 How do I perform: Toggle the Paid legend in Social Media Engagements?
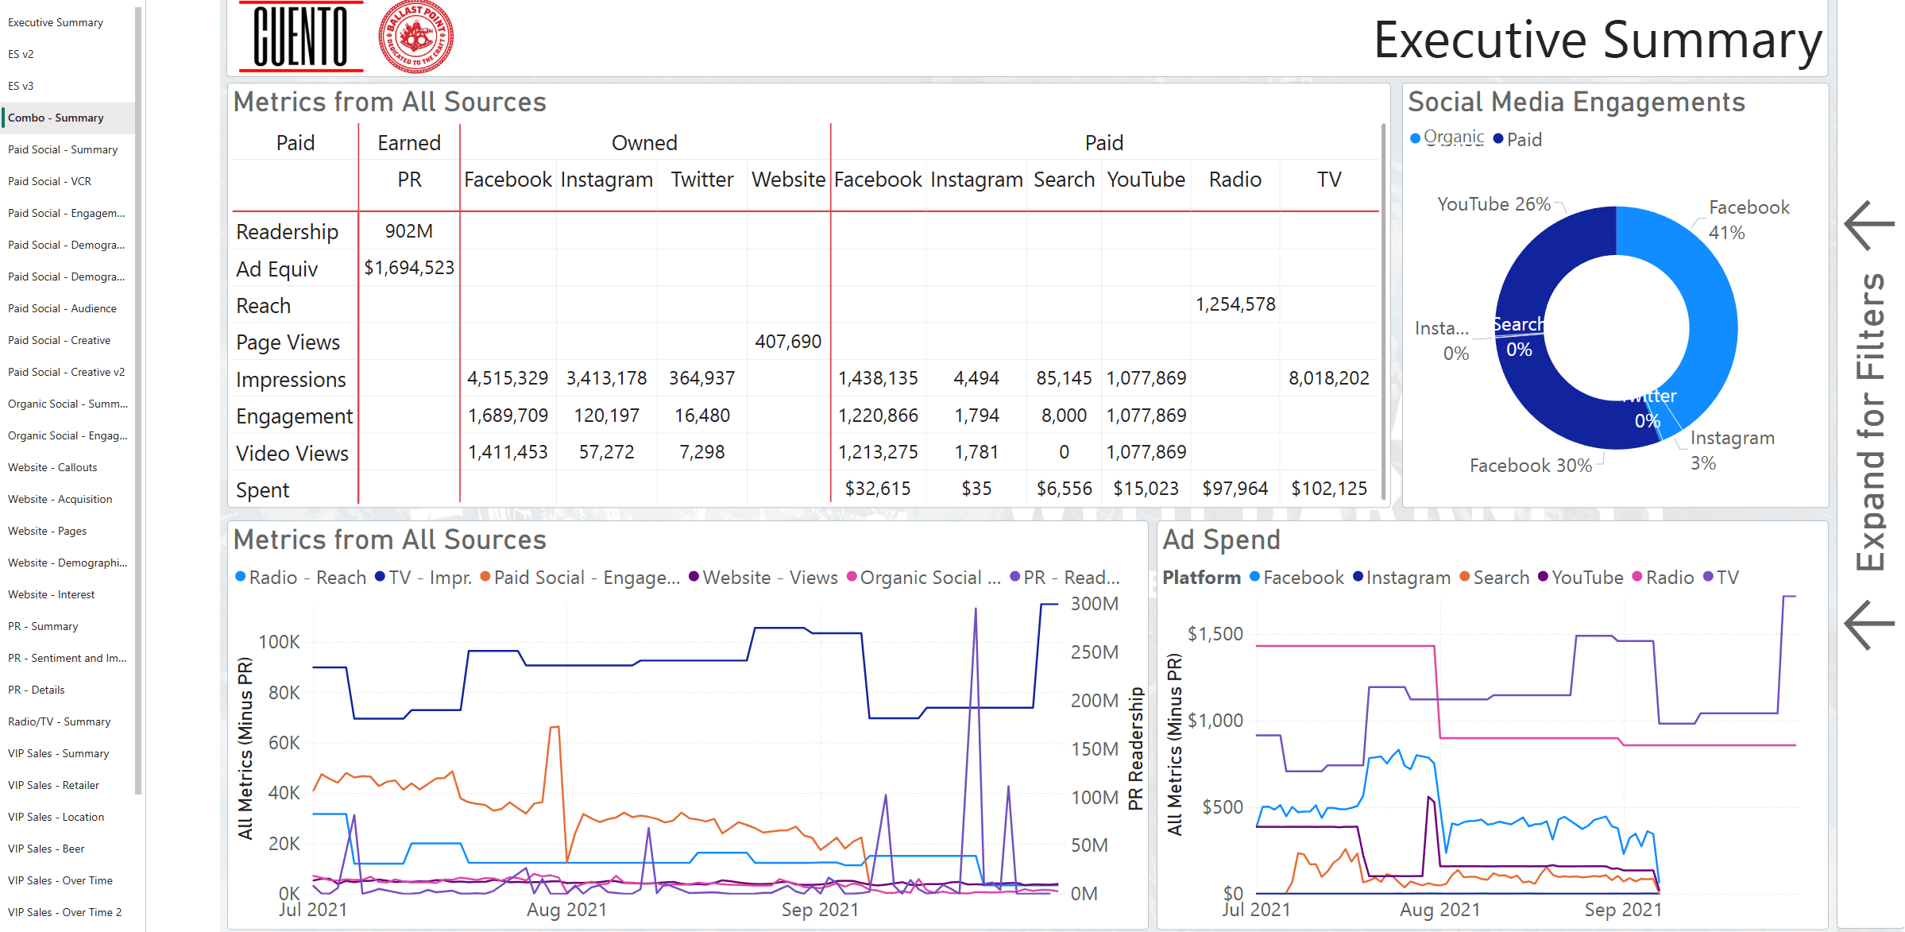point(1497,138)
